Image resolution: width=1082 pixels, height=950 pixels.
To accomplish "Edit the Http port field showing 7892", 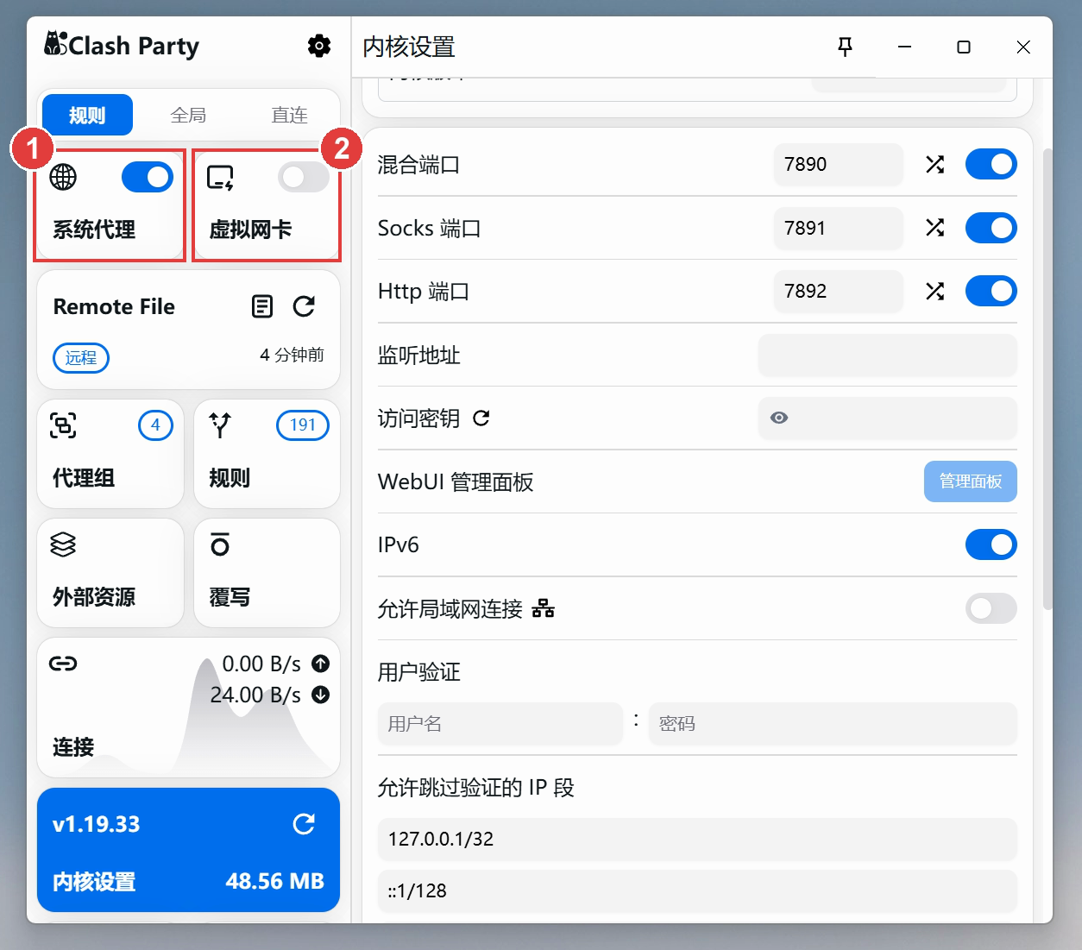I will tap(838, 291).
